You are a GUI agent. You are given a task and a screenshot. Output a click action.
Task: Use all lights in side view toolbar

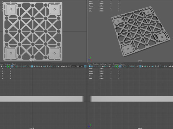150,66
